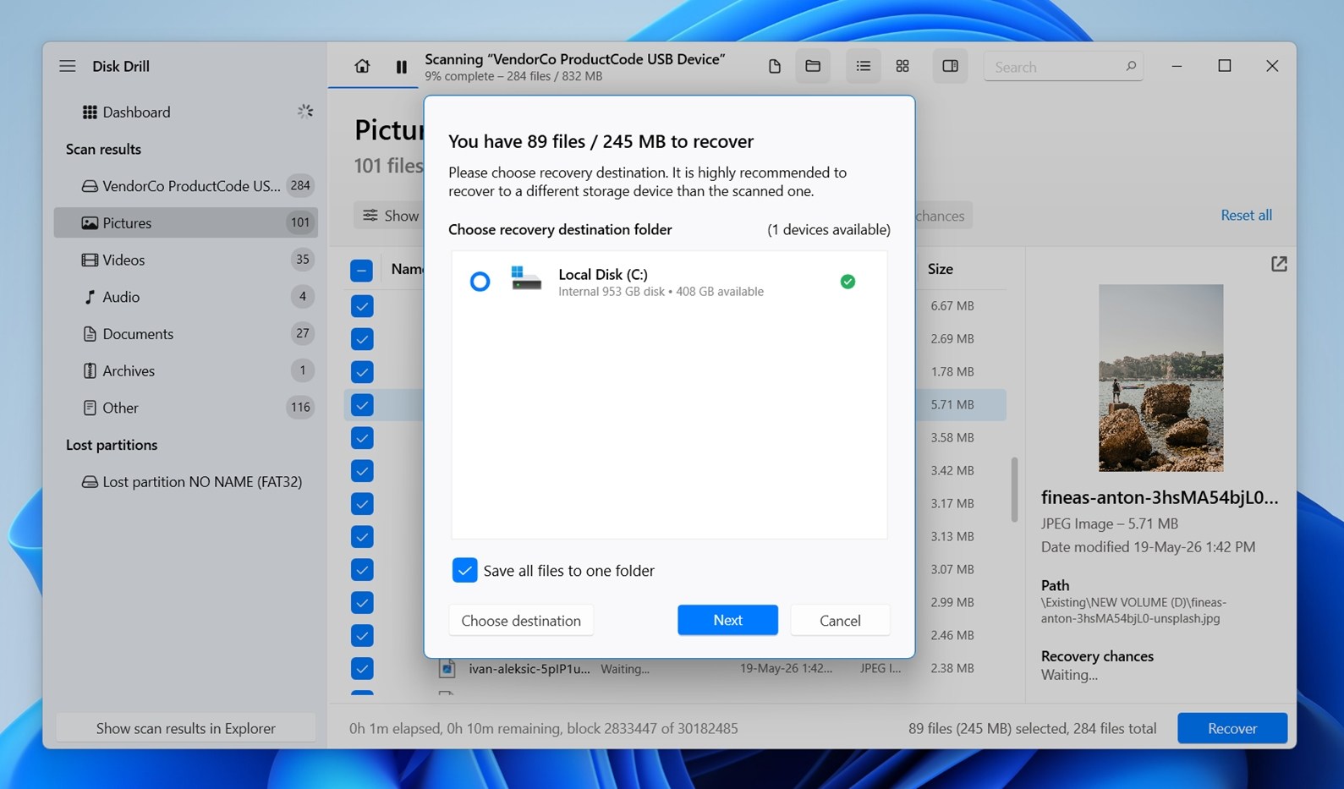Click the Name column header
The width and height of the screenshot is (1344, 789).
(x=407, y=269)
